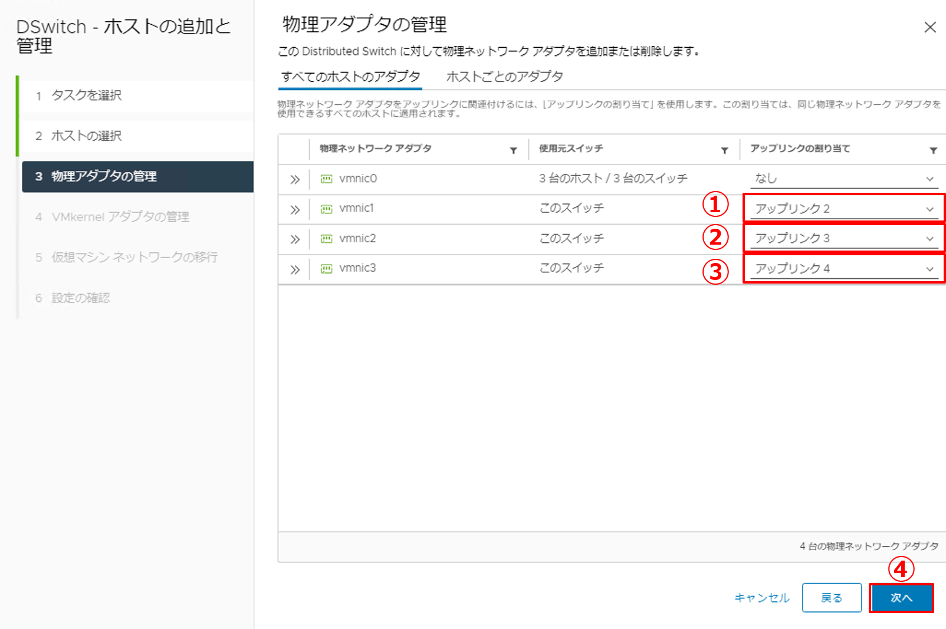Filter the 使用元スイッチ column
Image resolution: width=946 pixels, height=629 pixels.
click(x=724, y=150)
